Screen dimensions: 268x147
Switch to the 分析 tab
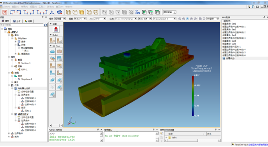click(17, 21)
